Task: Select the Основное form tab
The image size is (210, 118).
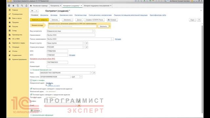Action: (34, 15)
